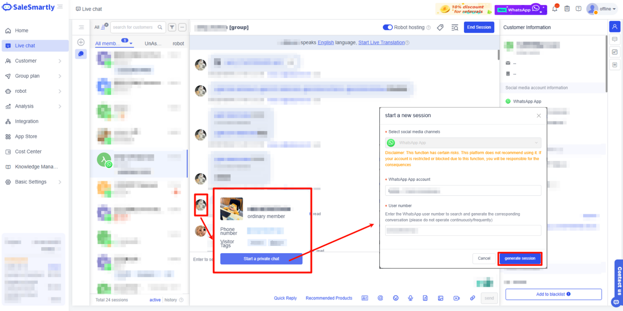Collapse the left navigation menu icon

[60, 7]
